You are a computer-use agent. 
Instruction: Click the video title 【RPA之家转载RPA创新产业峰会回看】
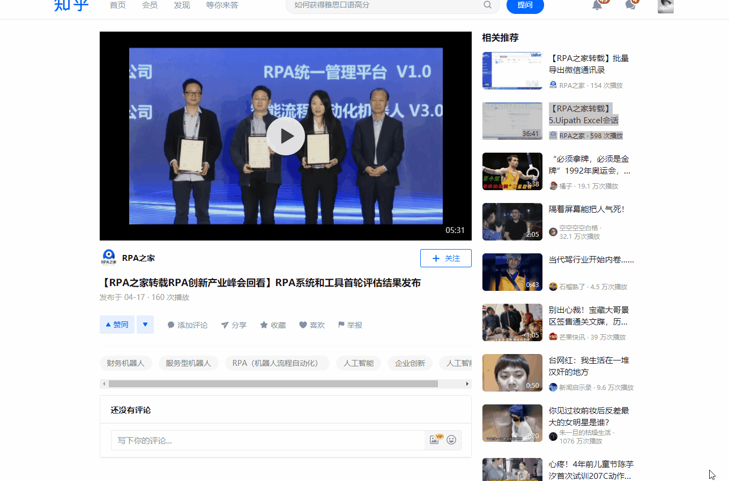261,283
